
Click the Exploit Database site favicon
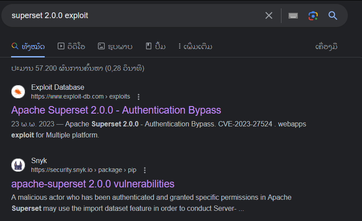18,91
